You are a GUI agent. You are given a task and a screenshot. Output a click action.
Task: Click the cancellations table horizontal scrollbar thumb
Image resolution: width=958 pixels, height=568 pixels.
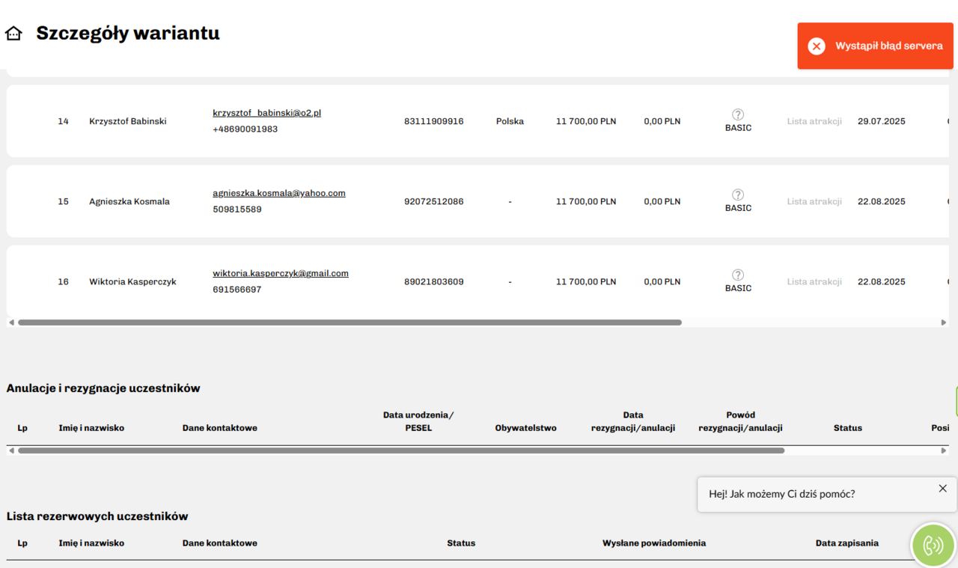point(400,451)
